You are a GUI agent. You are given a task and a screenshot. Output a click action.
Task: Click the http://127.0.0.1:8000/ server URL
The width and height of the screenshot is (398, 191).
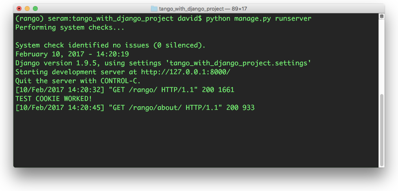[x=185, y=72]
